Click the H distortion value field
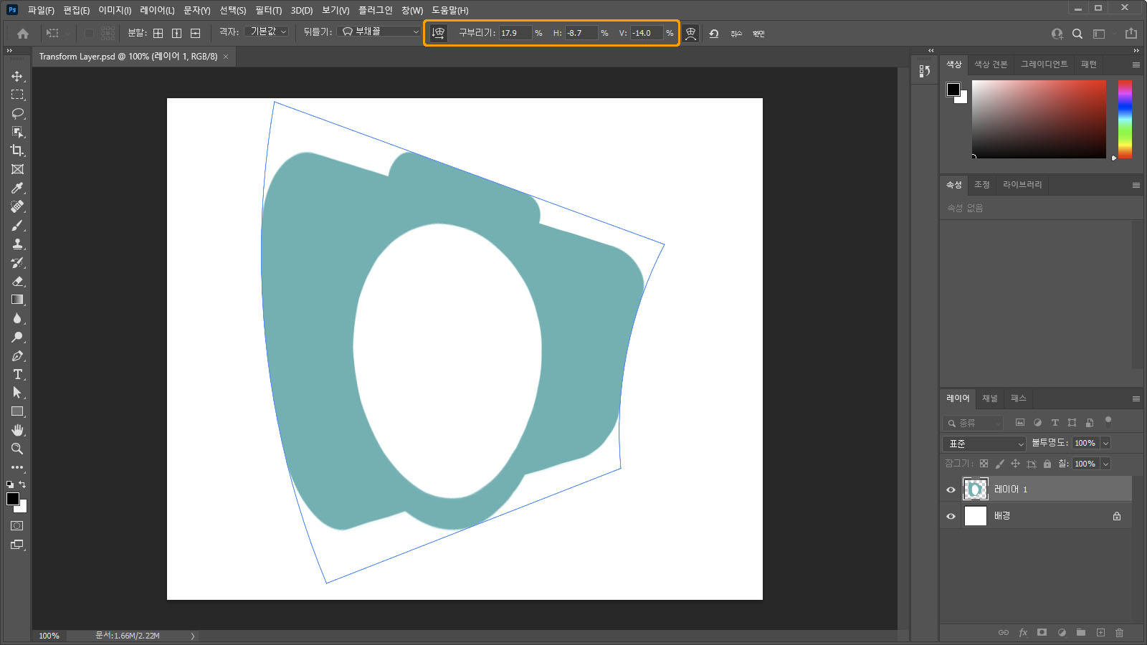Viewport: 1147px width, 645px height. (x=581, y=33)
